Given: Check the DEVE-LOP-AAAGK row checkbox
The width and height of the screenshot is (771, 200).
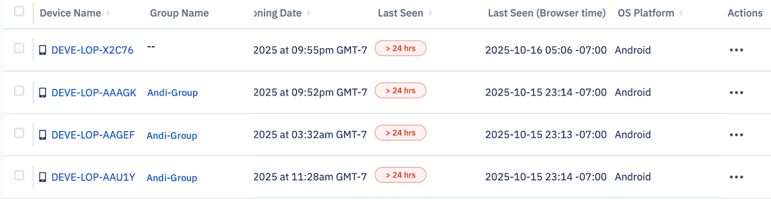Looking at the screenshot, I should (19, 91).
